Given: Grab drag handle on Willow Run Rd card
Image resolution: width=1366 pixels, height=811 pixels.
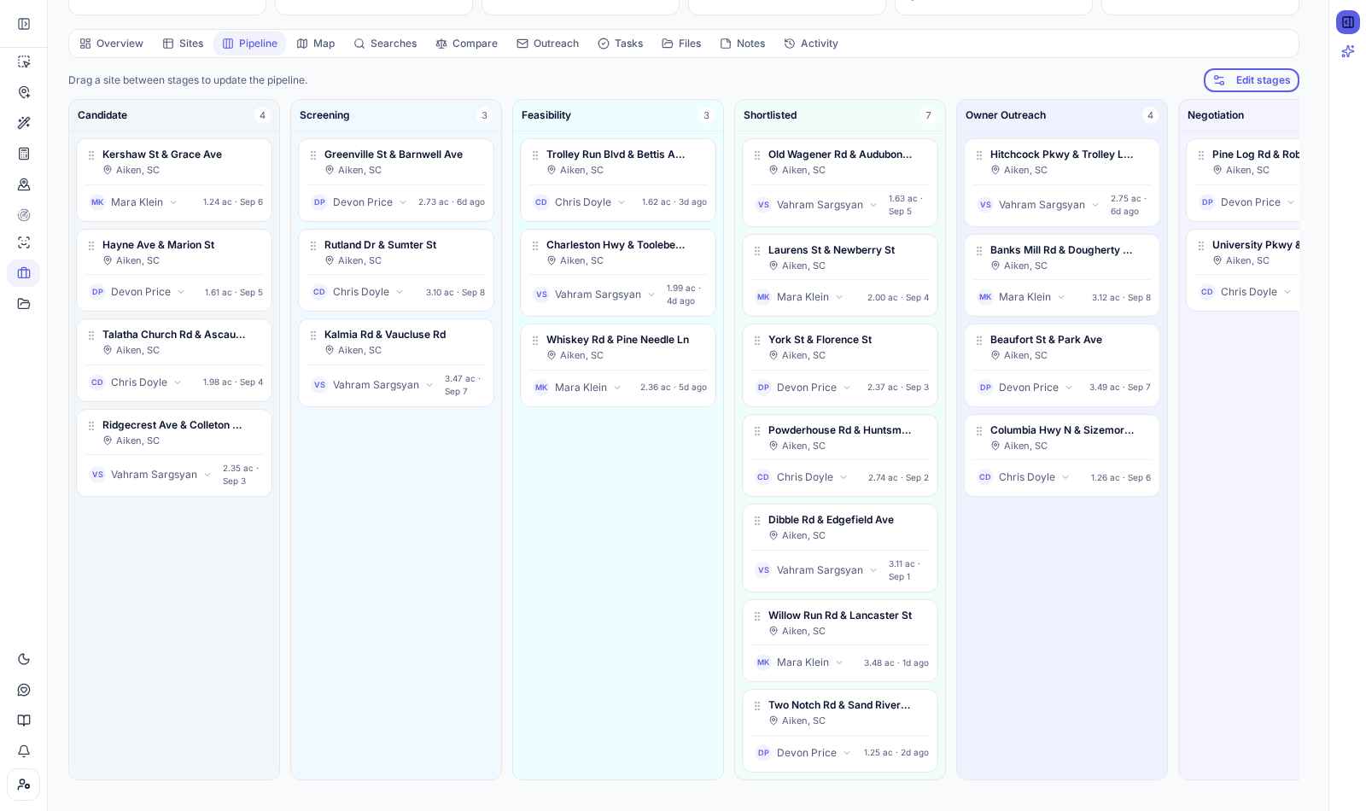Looking at the screenshot, I should click(757, 616).
